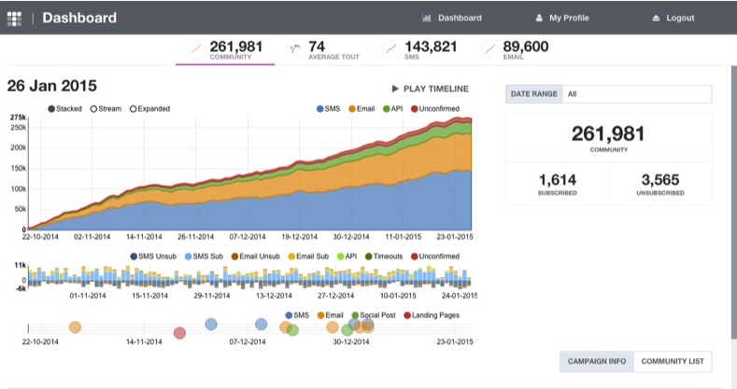Click first orange Email marker on campaign timeline
The width and height of the screenshot is (737, 389).
coord(75,327)
